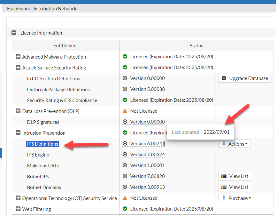Click IPS Definitions Version 6.00741 link
The image size is (276, 216).
(147, 144)
